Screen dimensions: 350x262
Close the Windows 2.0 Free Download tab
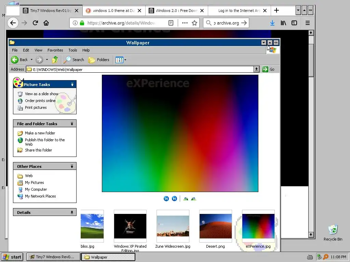tap(202, 11)
